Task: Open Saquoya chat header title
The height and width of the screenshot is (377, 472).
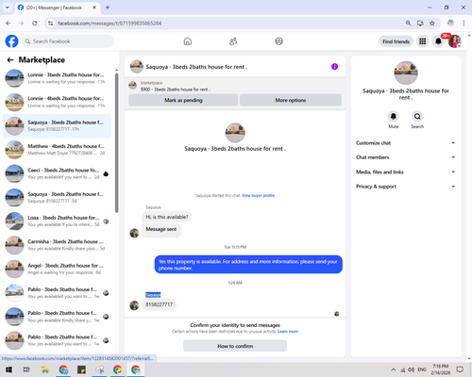Action: click(196, 67)
